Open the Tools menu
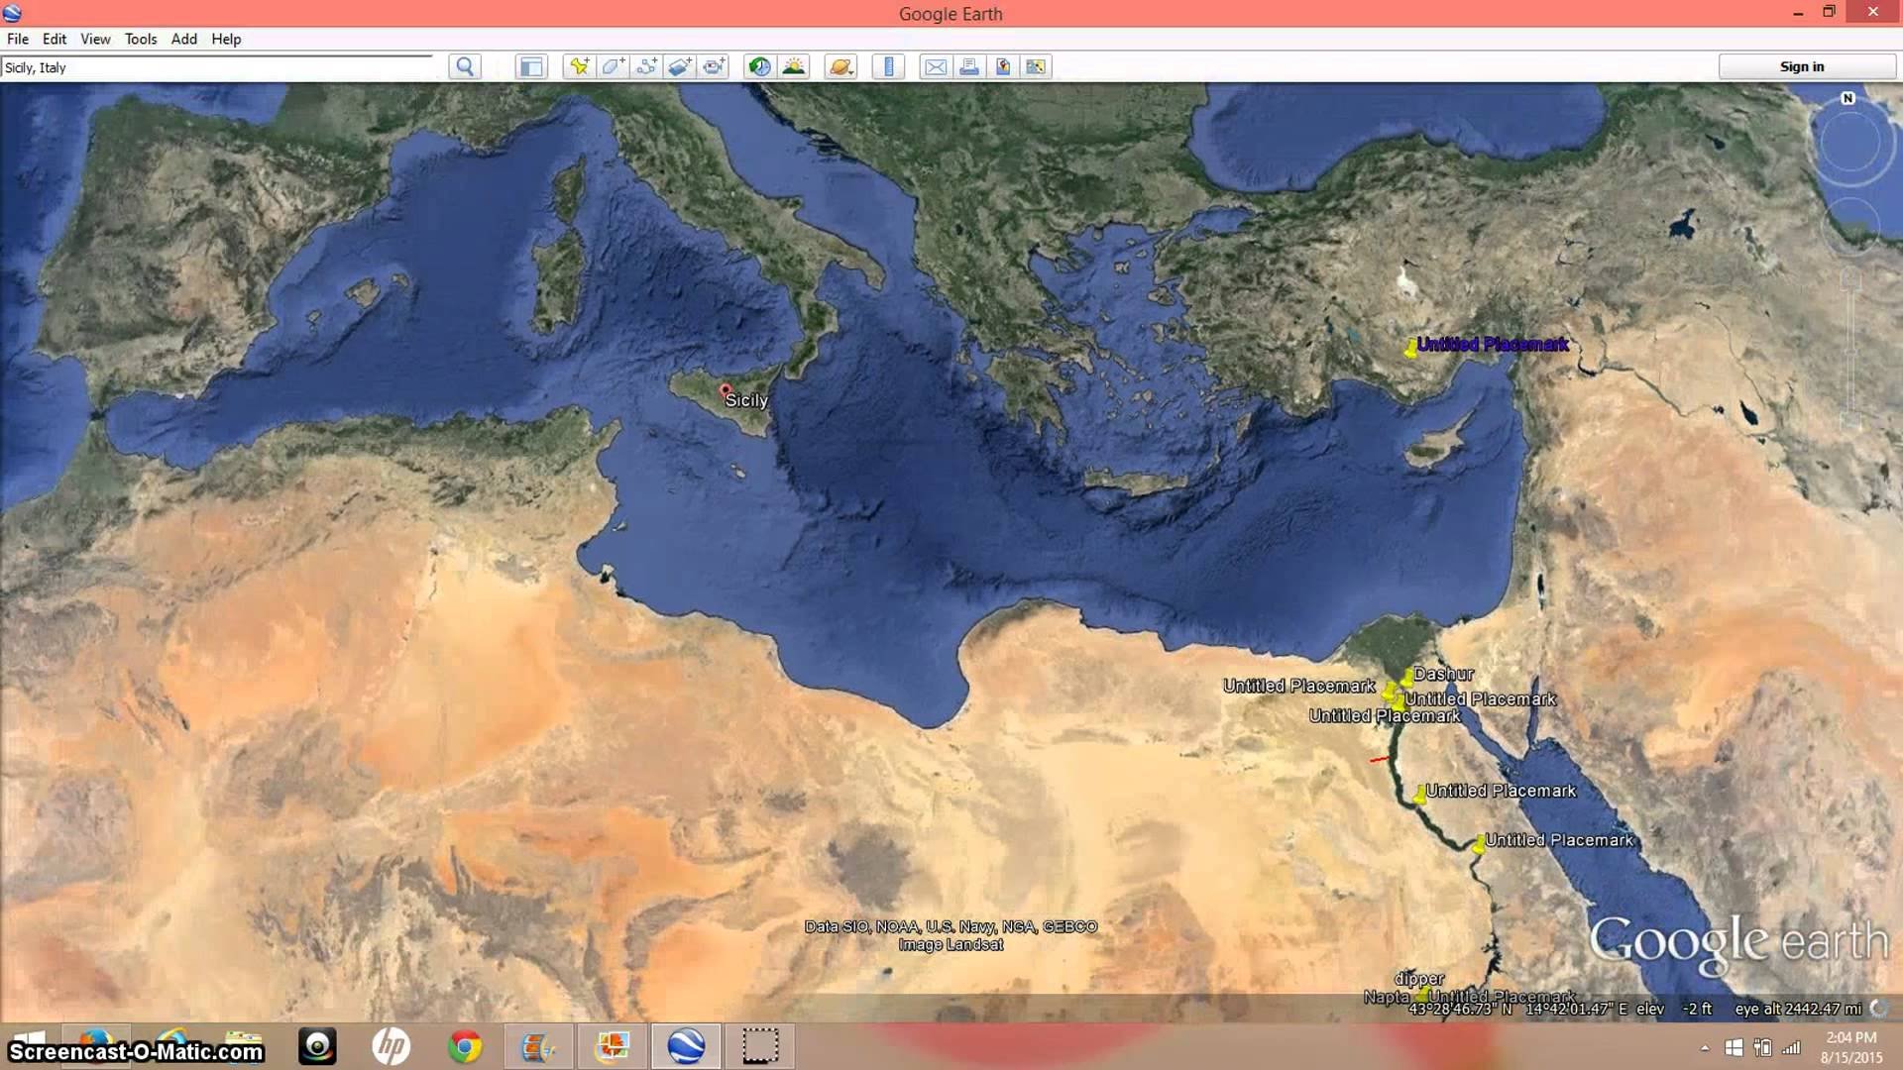This screenshot has height=1070, width=1903. [x=141, y=39]
